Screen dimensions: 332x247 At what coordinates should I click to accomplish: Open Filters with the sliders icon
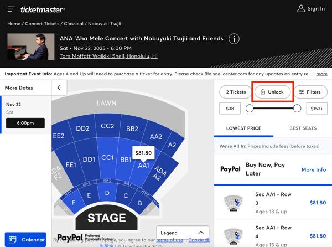[309, 92]
